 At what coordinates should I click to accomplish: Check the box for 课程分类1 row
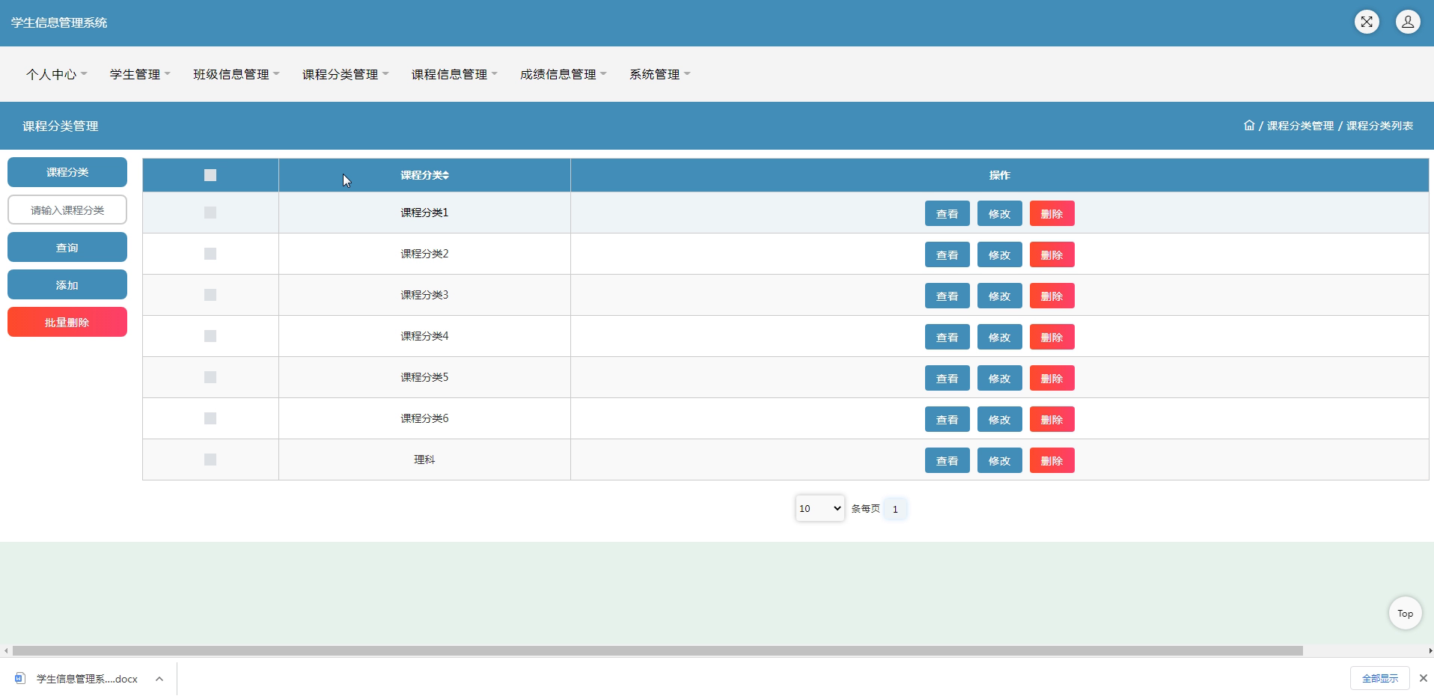click(210, 213)
